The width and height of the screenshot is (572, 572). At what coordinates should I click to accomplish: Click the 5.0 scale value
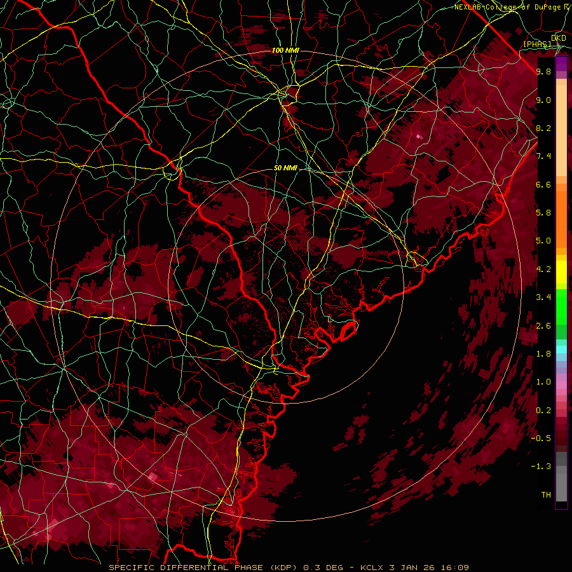pyautogui.click(x=543, y=241)
